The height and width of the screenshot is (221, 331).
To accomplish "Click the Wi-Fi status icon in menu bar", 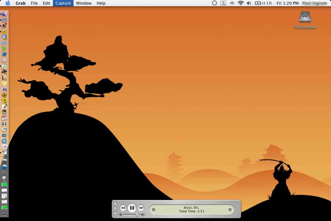I will (x=240, y=3).
